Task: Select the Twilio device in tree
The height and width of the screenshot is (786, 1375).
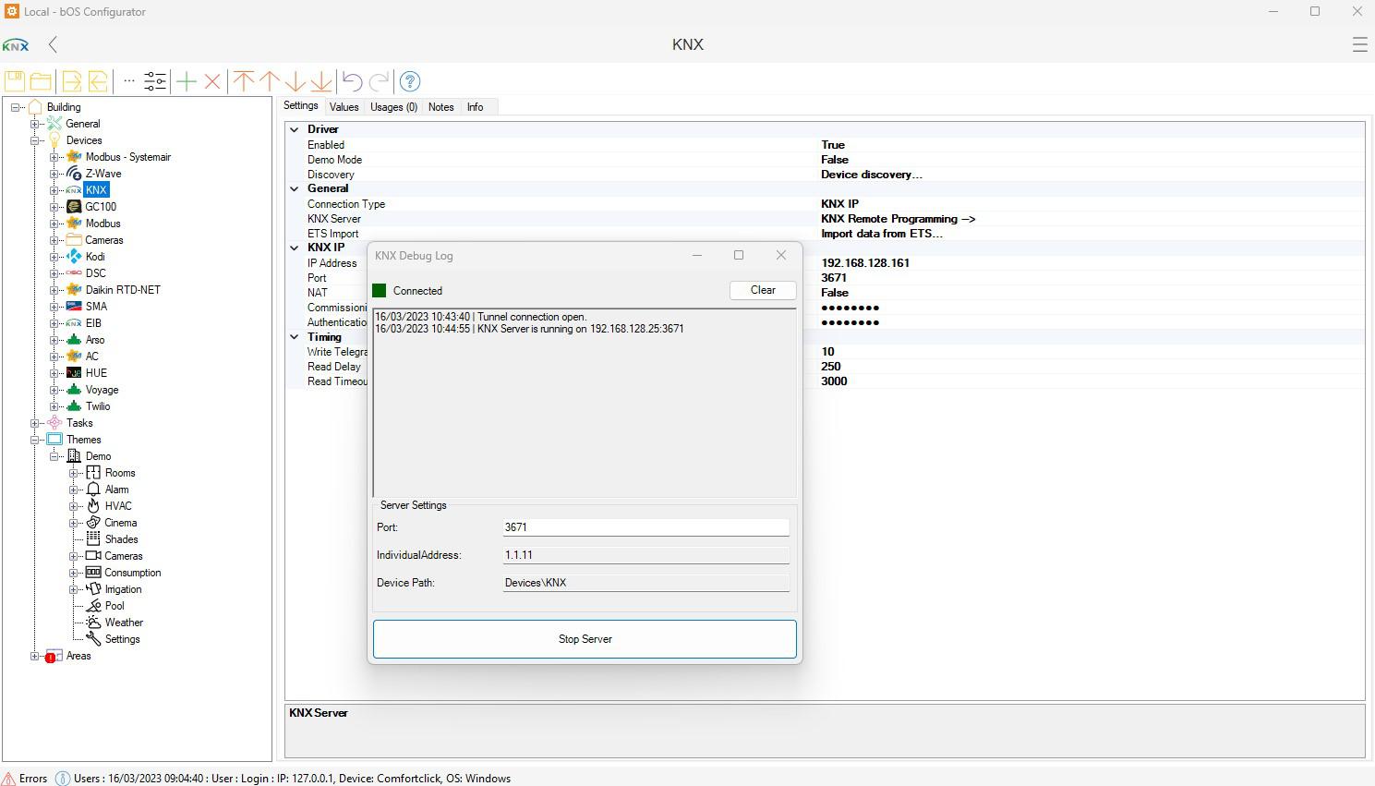Action: (x=98, y=406)
